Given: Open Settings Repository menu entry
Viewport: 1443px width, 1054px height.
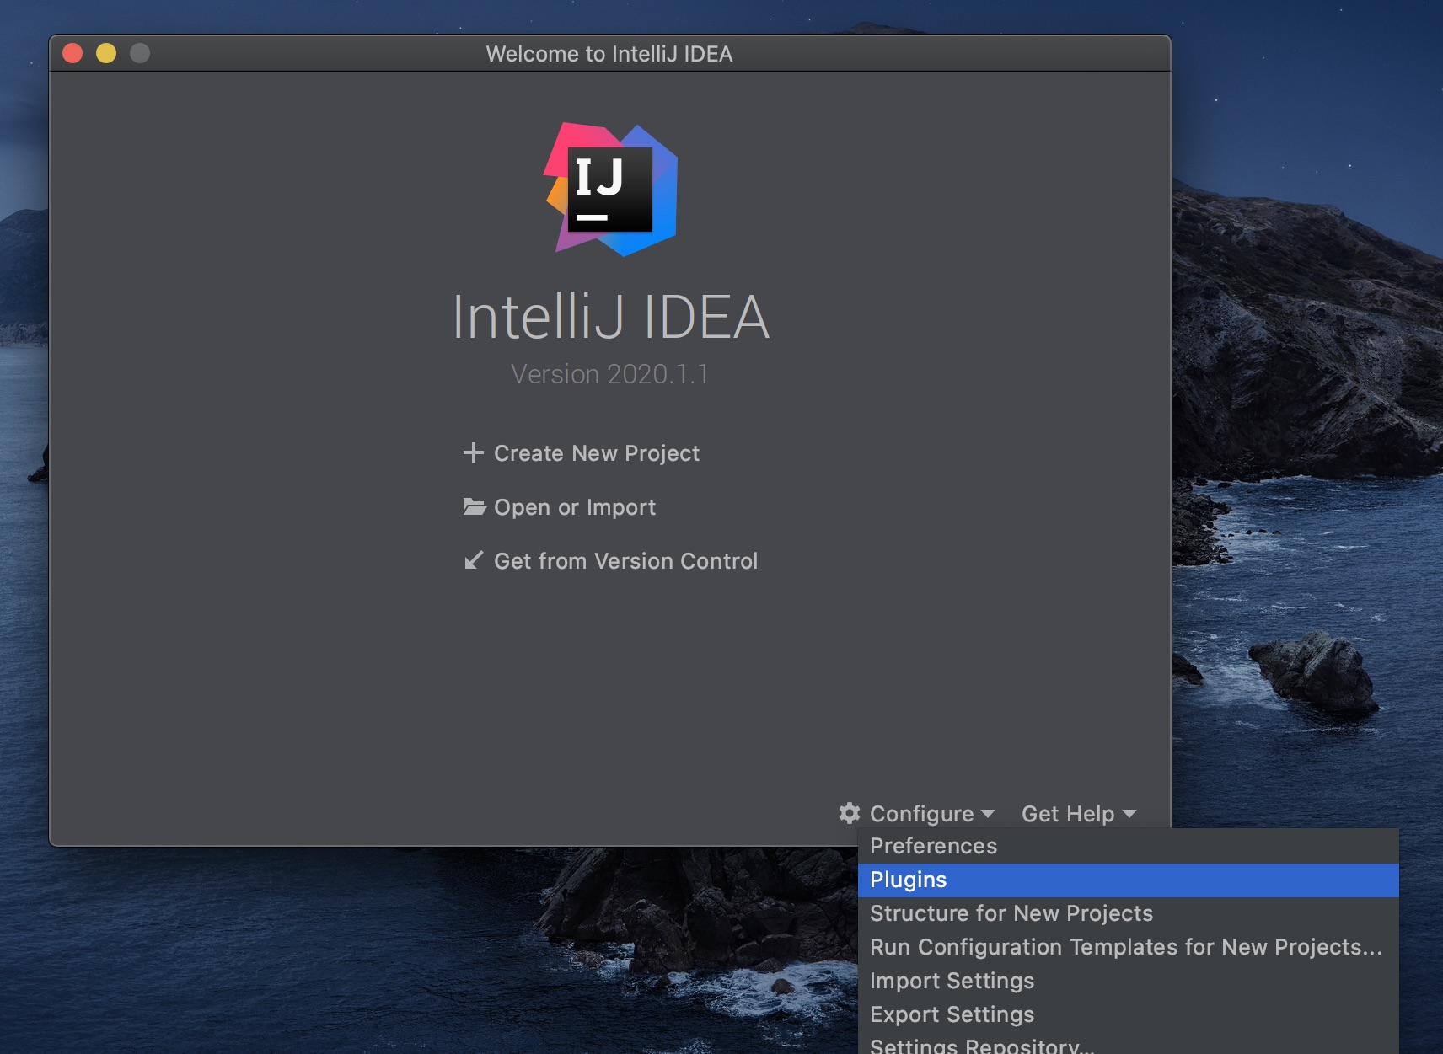Looking at the screenshot, I should pos(982,1046).
